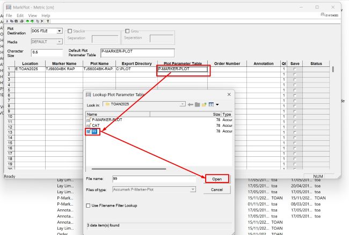Go back using the dialog's back arrow

[x=190, y=104]
